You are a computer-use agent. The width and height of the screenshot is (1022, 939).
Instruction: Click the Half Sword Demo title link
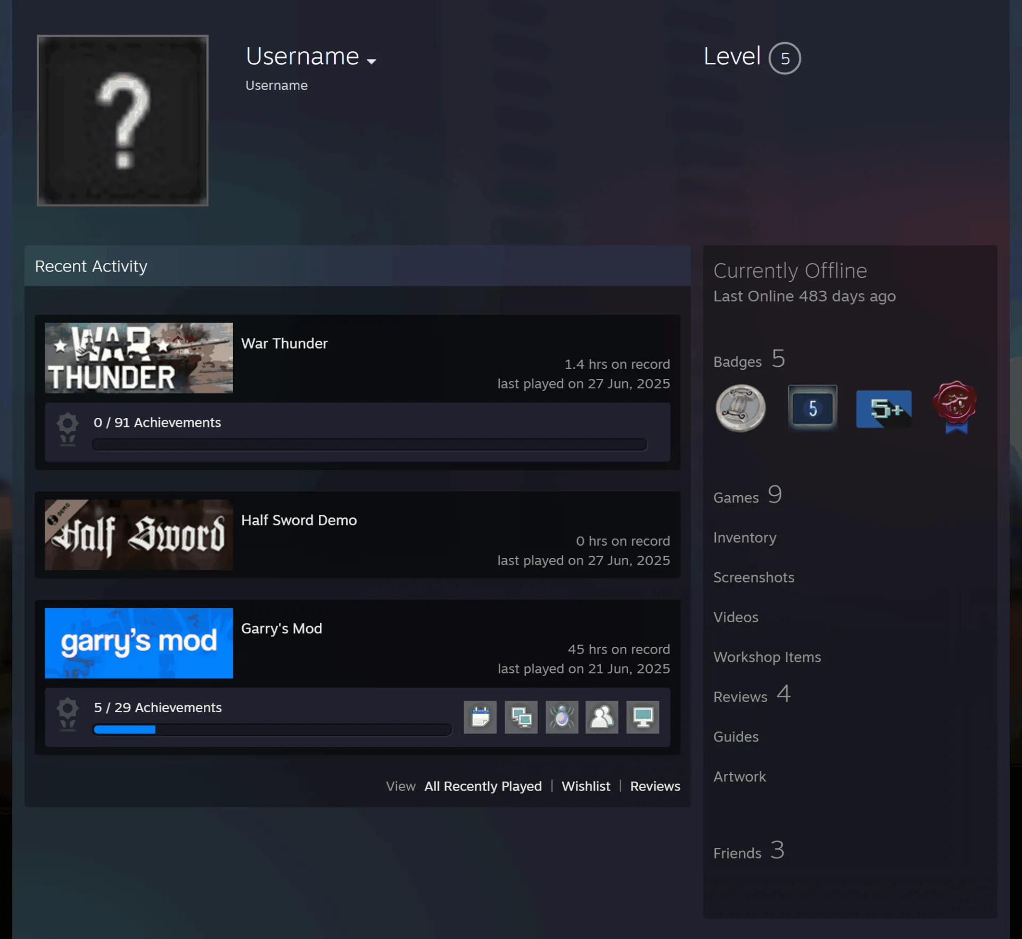(x=299, y=520)
